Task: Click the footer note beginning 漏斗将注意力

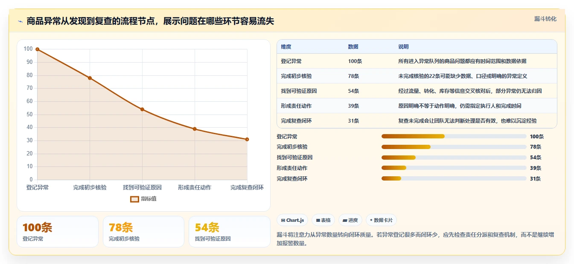Action: point(415,239)
